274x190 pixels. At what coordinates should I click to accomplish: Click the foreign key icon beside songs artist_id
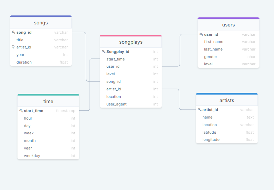(13, 47)
